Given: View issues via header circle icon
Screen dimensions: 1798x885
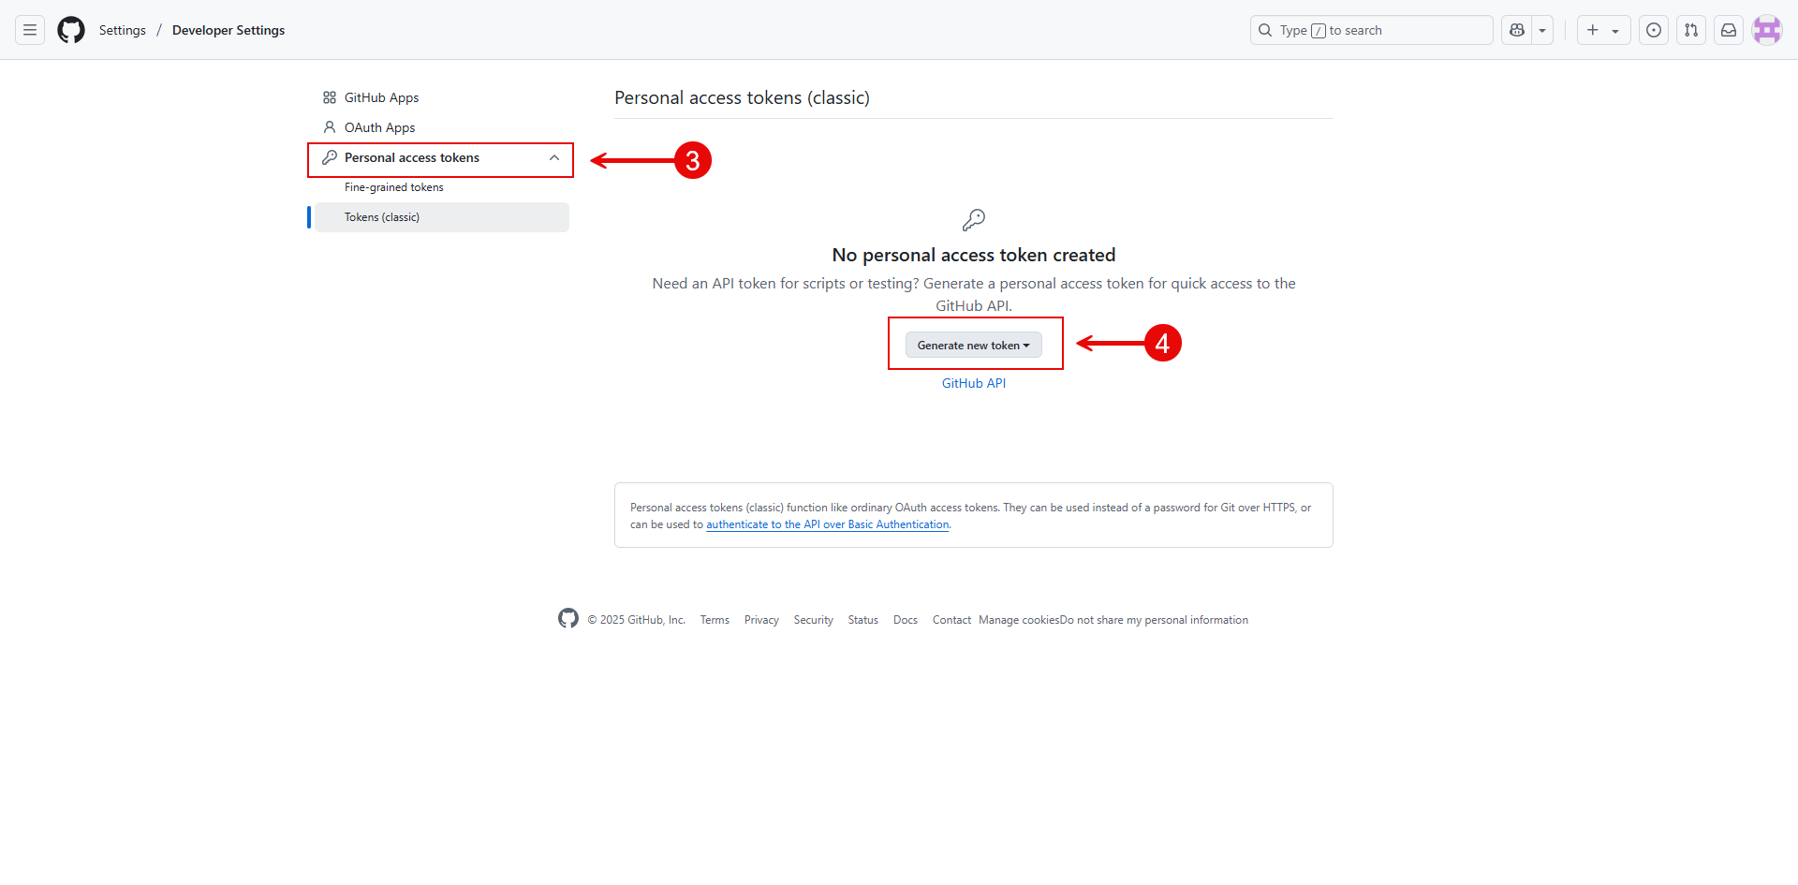Looking at the screenshot, I should [x=1654, y=30].
